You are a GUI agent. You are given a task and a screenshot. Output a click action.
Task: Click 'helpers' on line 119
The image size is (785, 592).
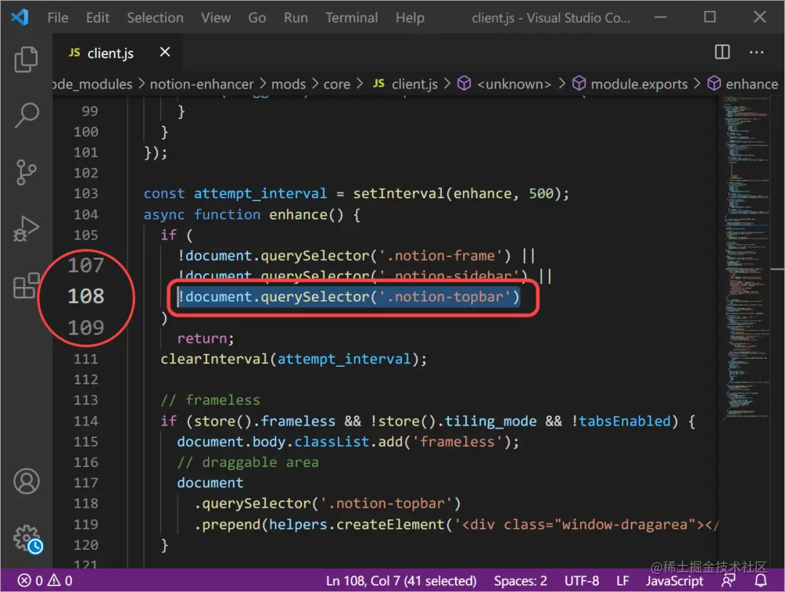click(x=298, y=524)
